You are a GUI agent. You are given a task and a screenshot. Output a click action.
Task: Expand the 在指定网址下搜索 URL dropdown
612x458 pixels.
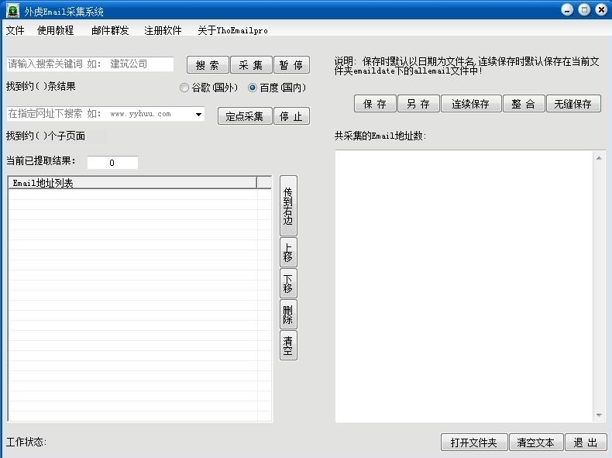(198, 114)
